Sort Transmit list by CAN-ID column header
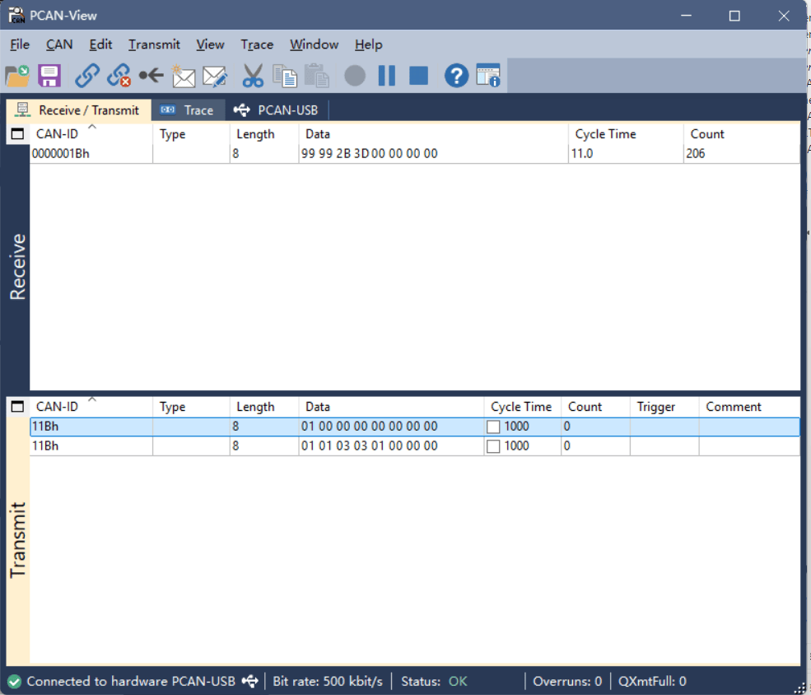 click(58, 407)
